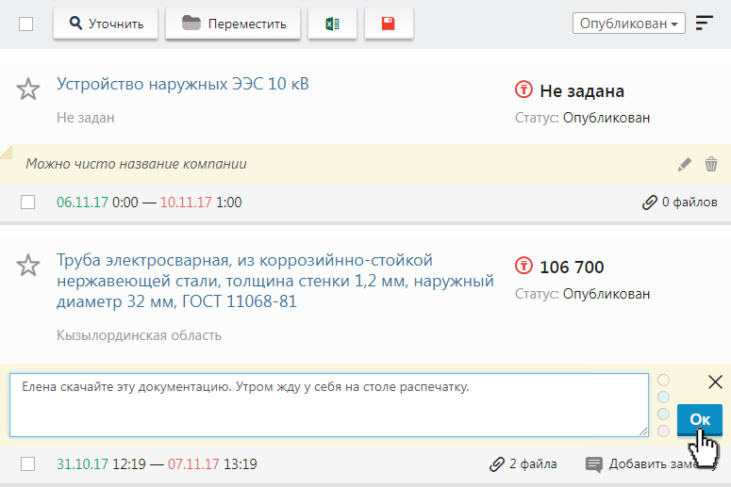This screenshot has width=731, height=487.
Task: Open the sort order icon
Action: coord(704,23)
